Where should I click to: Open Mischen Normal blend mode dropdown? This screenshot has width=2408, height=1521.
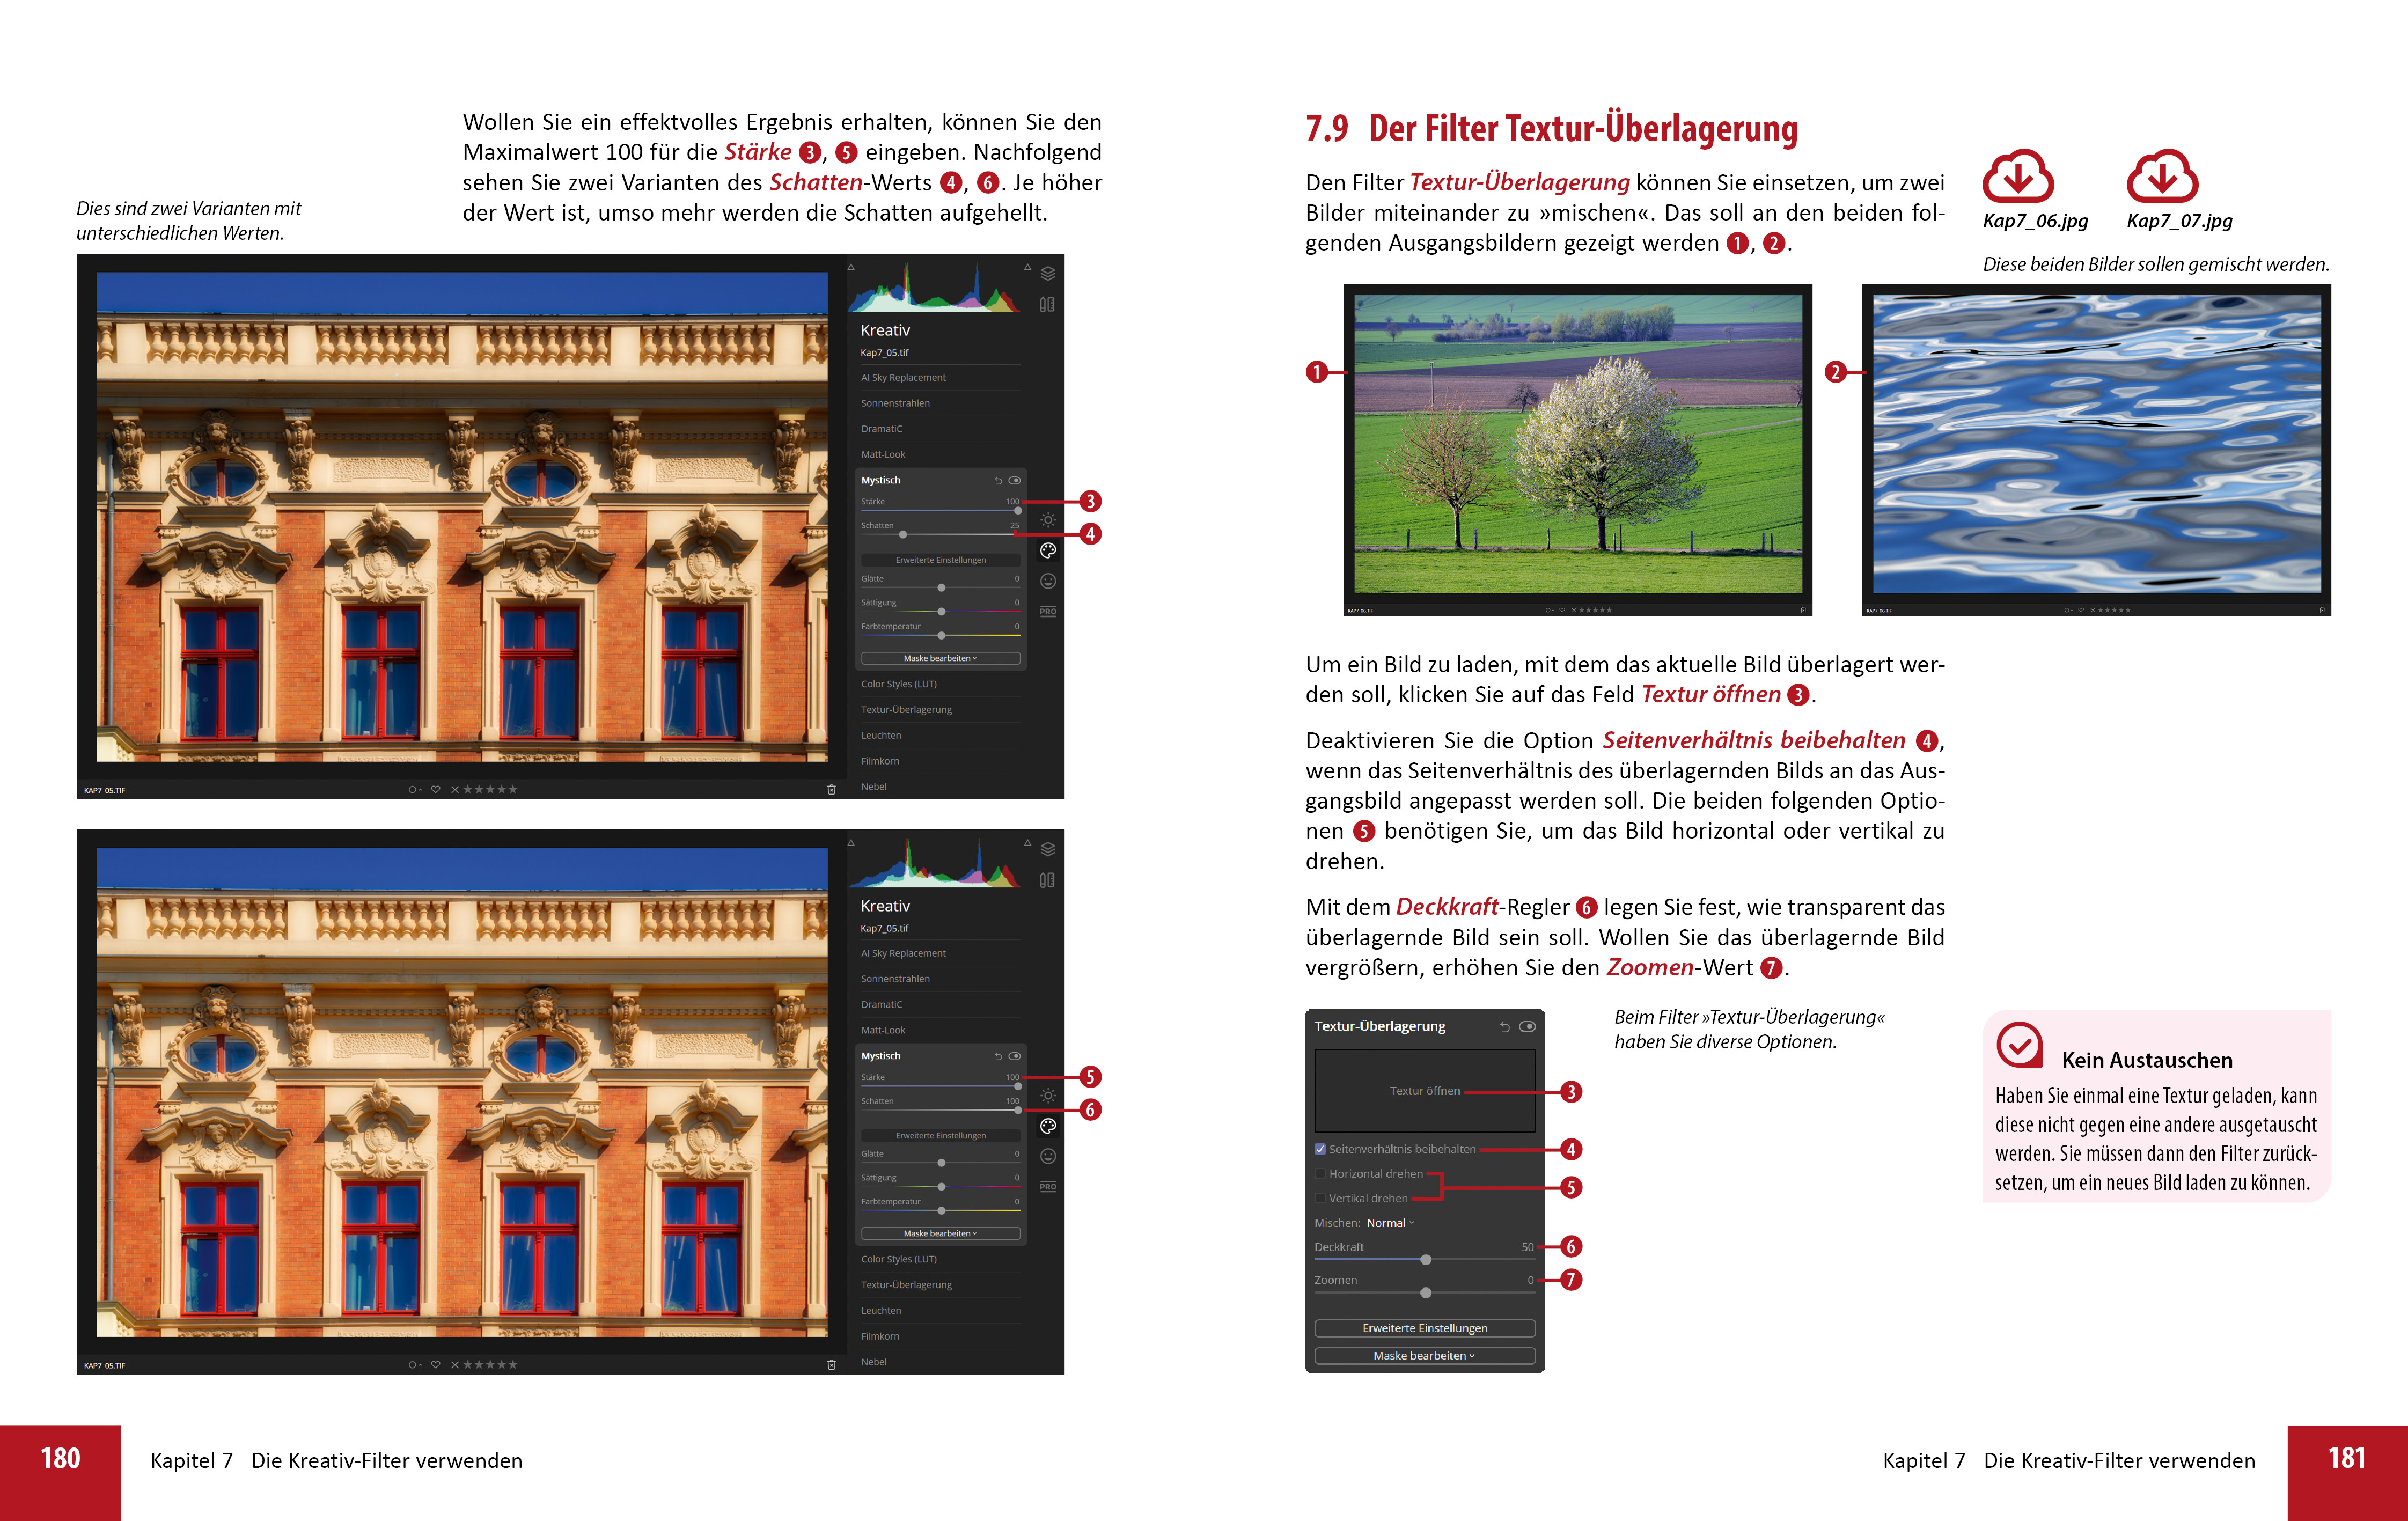1390,1223
